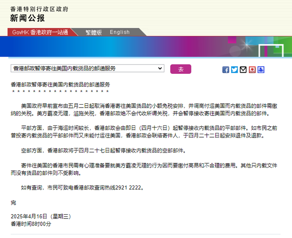Open the GovHK 香港政府一站通 tab

(x=40, y=32)
